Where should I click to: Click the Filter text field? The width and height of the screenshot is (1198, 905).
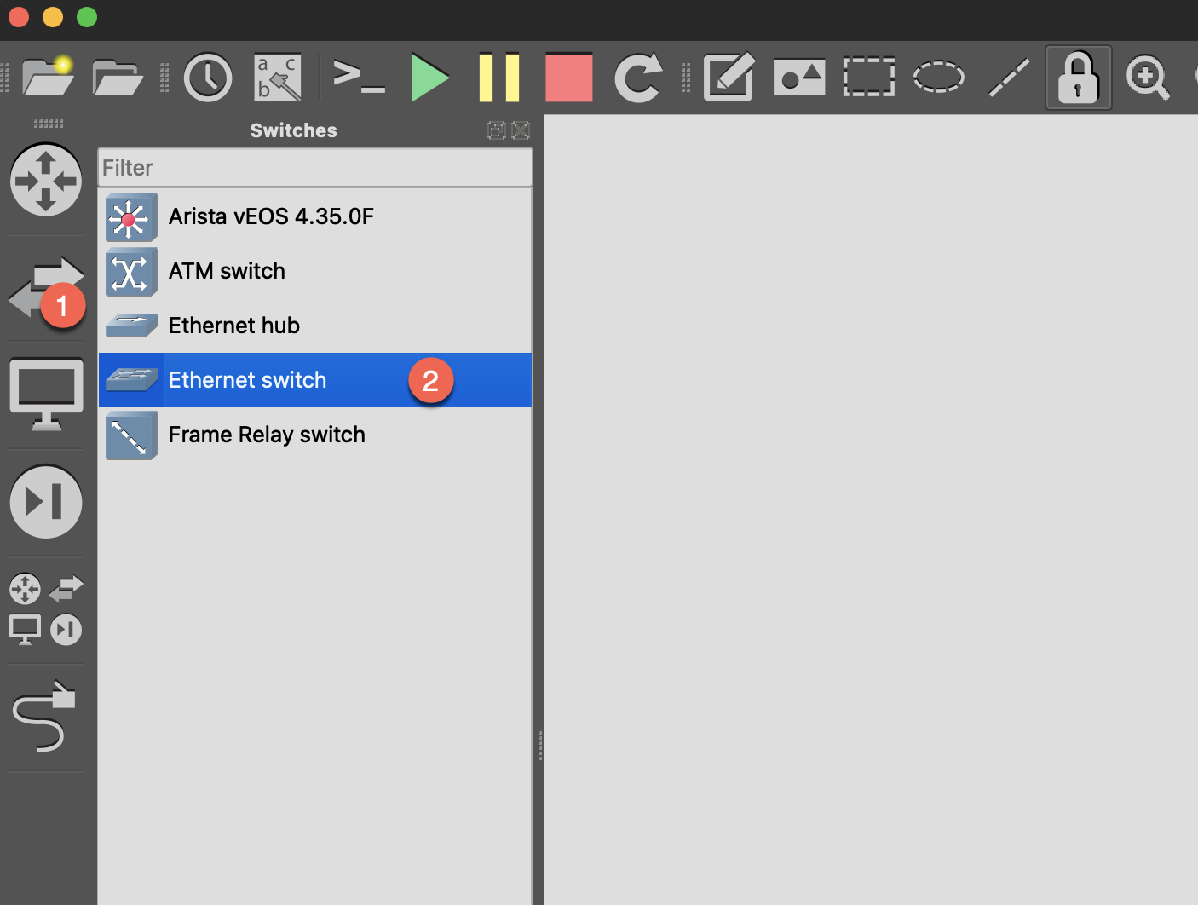coord(315,168)
